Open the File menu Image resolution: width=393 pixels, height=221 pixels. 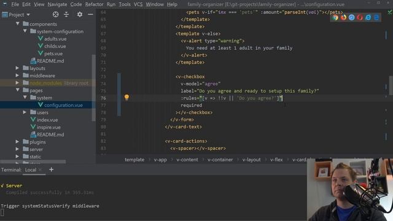click(15, 4)
